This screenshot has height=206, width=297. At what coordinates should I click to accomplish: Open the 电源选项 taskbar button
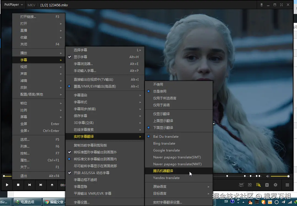27,202
